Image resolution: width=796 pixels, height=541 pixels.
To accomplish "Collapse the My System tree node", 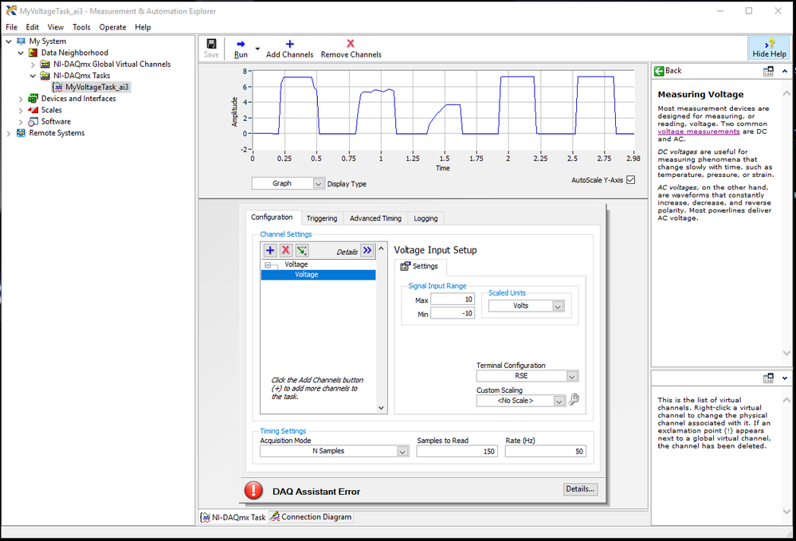I will [x=9, y=41].
